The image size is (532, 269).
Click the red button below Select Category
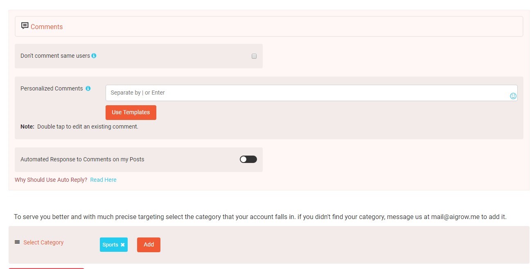(x=46, y=268)
